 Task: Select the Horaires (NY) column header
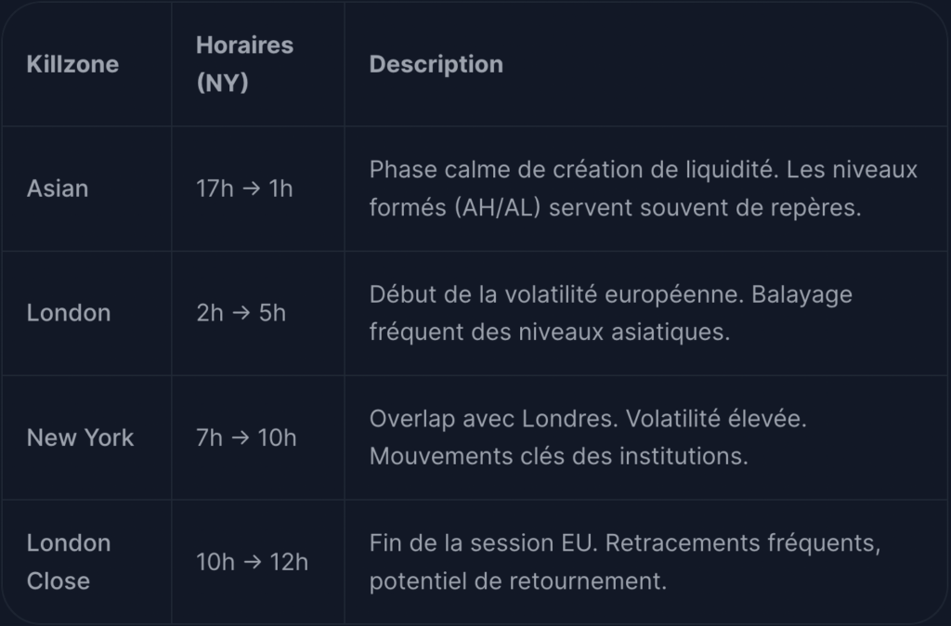coord(244,64)
